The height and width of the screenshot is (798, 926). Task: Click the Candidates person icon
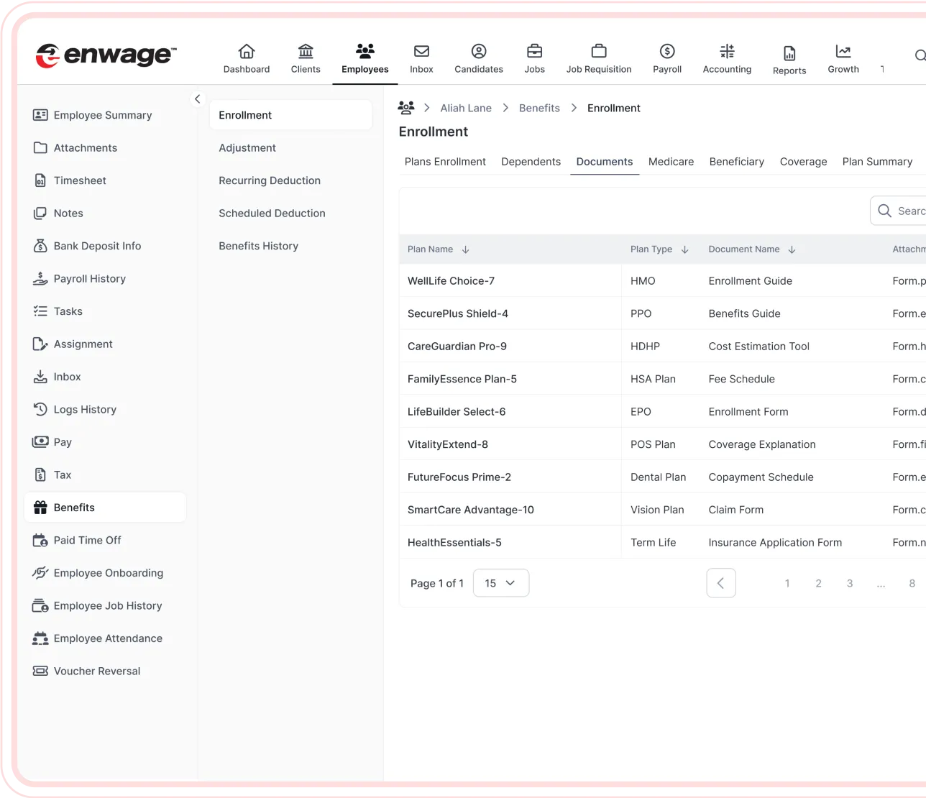(x=479, y=52)
